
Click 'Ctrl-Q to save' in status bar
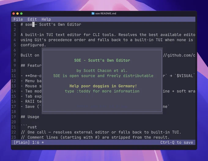tap(176, 142)
